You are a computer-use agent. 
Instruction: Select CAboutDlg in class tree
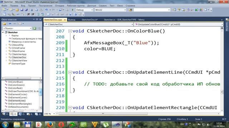17,45
